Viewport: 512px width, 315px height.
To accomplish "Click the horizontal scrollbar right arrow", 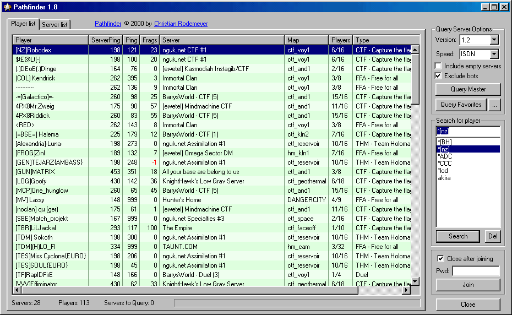I will pos(406,290).
